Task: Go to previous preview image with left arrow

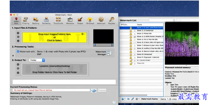Action: pyautogui.click(x=95, y=45)
